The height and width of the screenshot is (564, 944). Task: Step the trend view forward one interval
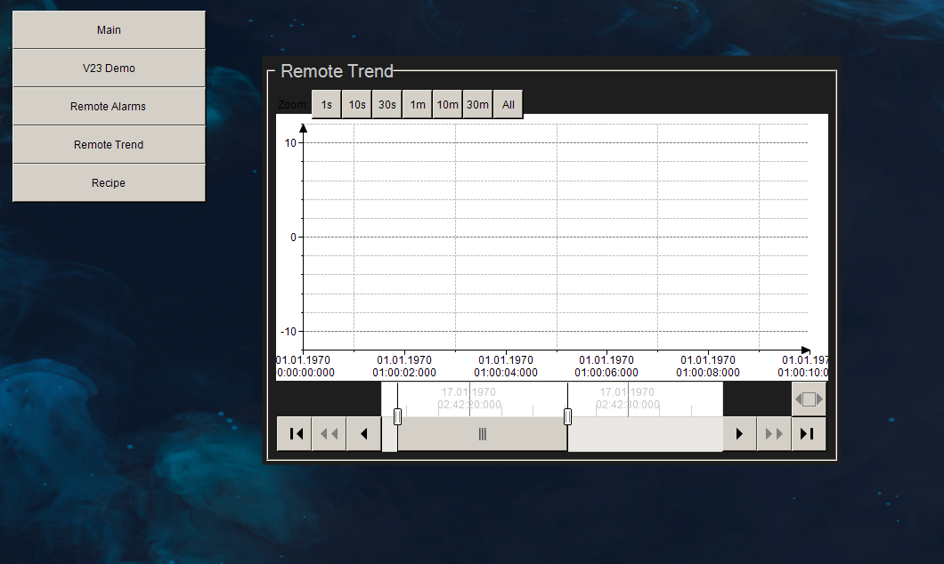pos(739,433)
